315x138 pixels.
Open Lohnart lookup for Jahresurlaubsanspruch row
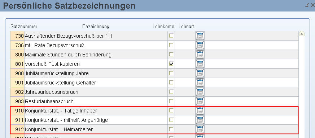pyautogui.click(x=200, y=92)
